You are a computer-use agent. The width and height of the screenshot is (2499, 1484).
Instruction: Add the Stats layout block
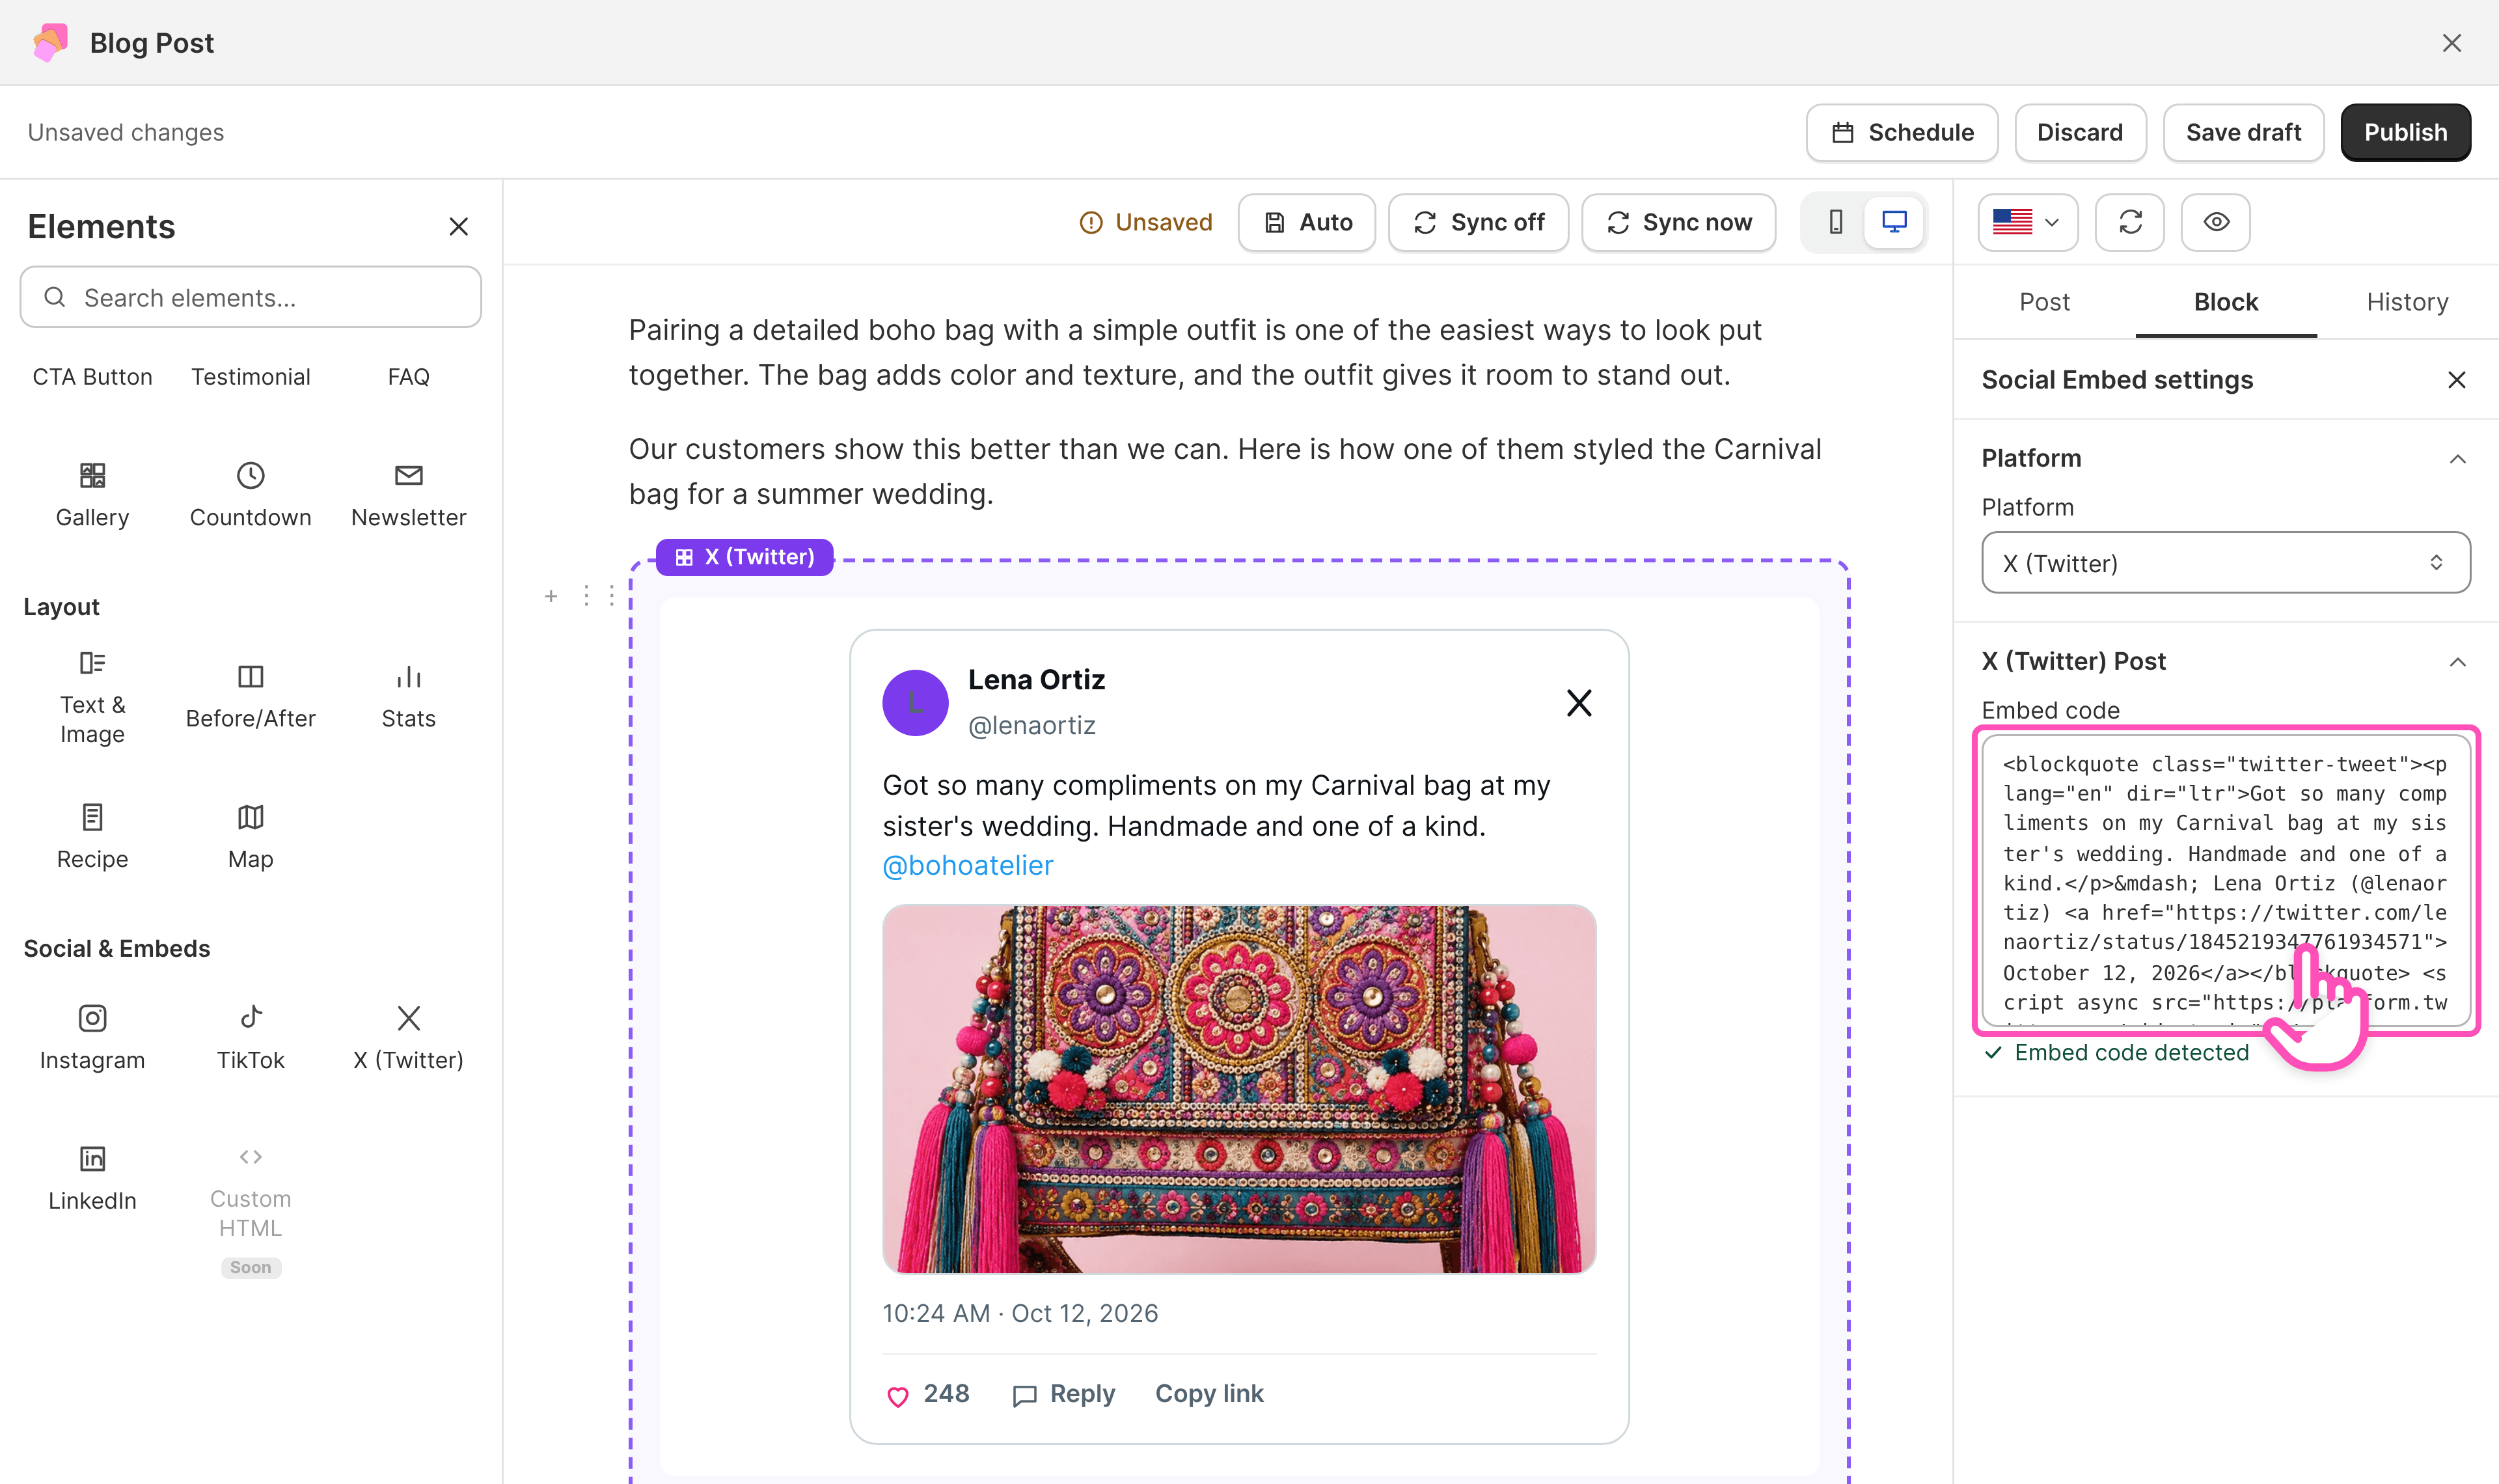(x=408, y=697)
